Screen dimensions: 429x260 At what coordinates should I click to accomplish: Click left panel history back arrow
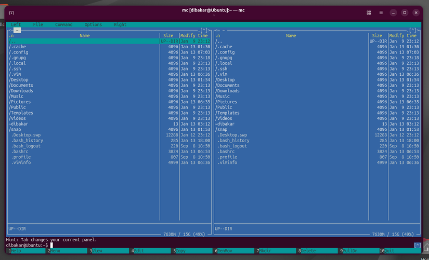pos(10,30)
